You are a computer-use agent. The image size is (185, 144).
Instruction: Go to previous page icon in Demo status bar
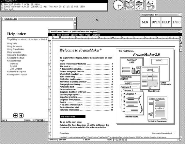[123, 140]
